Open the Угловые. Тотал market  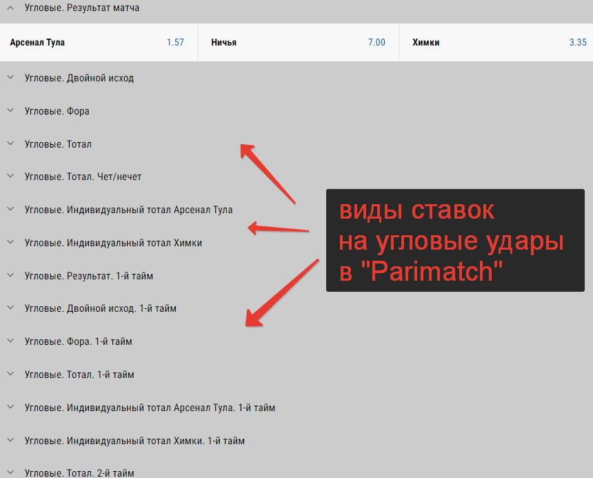click(x=58, y=144)
